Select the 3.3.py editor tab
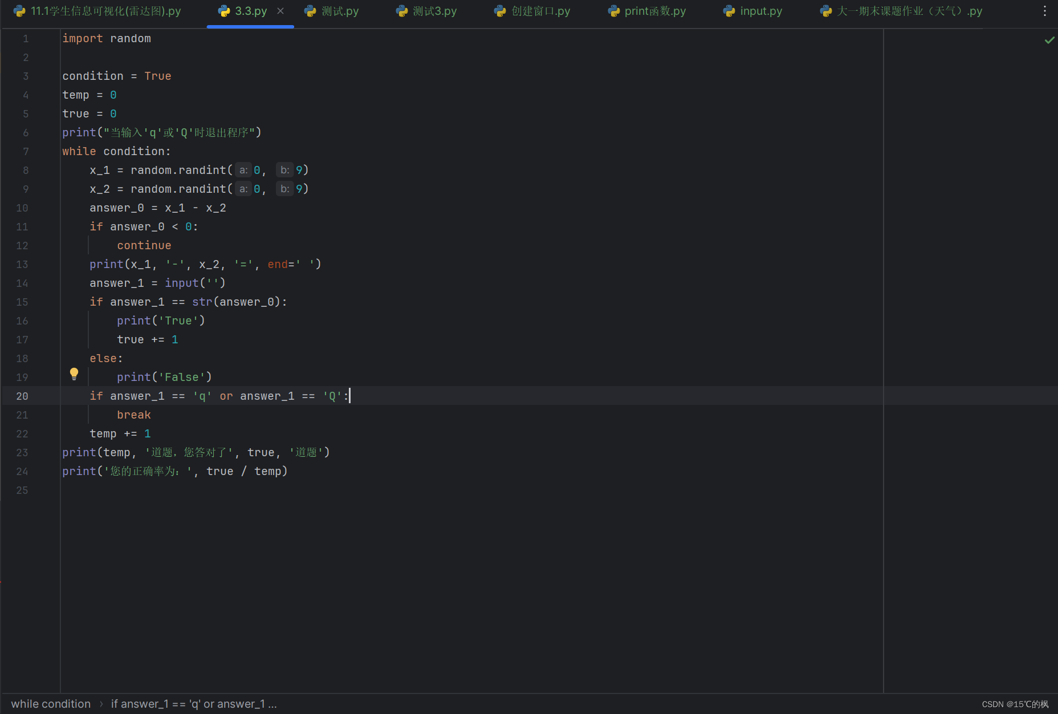The height and width of the screenshot is (714, 1058). pos(251,11)
